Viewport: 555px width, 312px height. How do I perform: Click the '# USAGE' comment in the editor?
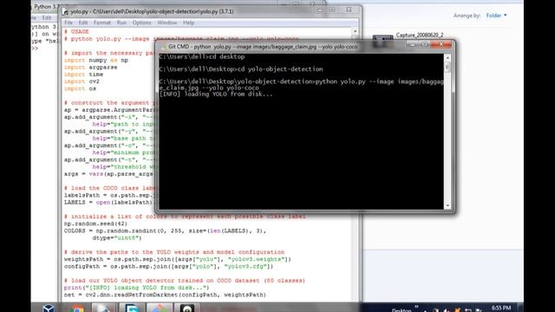[x=76, y=32]
